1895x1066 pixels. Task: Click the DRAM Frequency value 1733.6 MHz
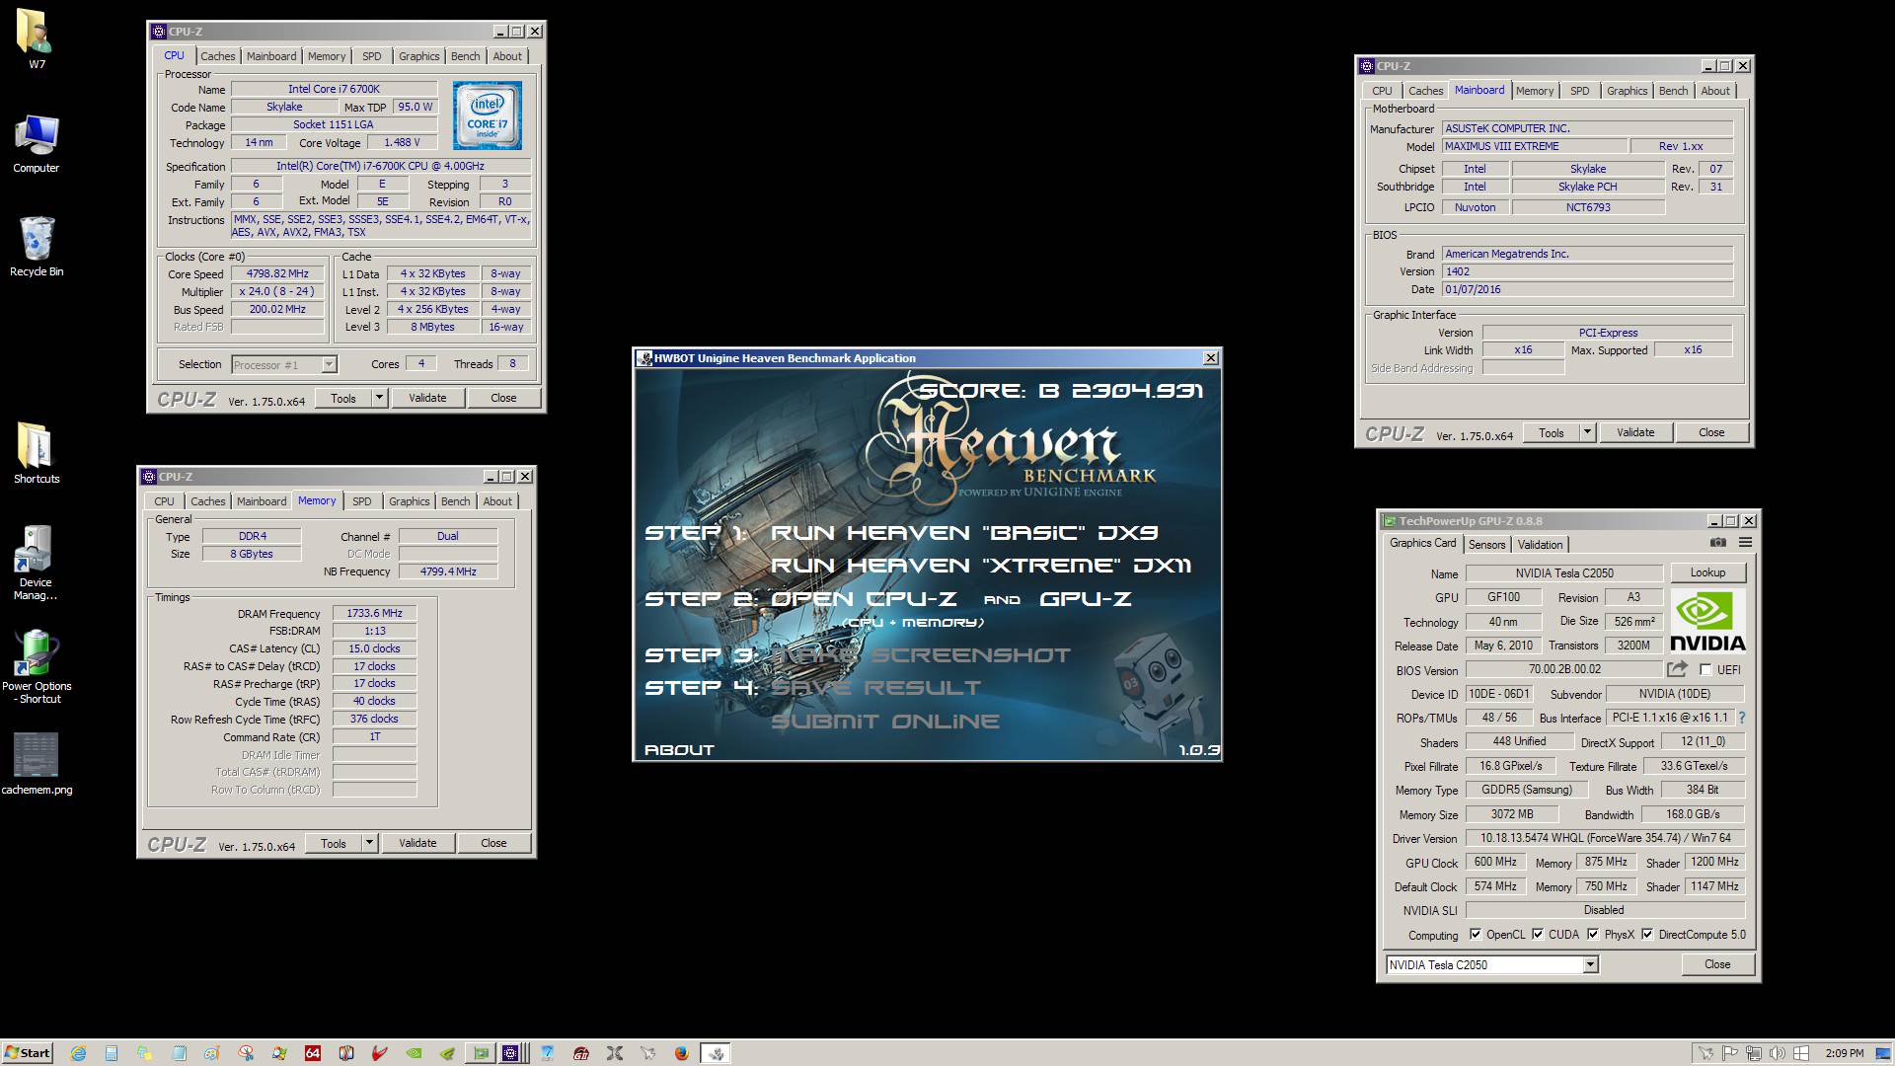(x=374, y=613)
